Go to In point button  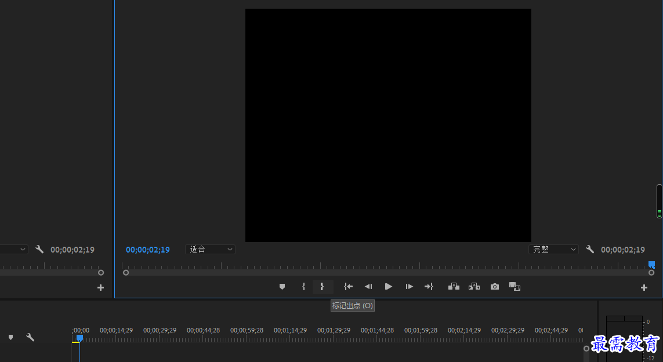[348, 287]
